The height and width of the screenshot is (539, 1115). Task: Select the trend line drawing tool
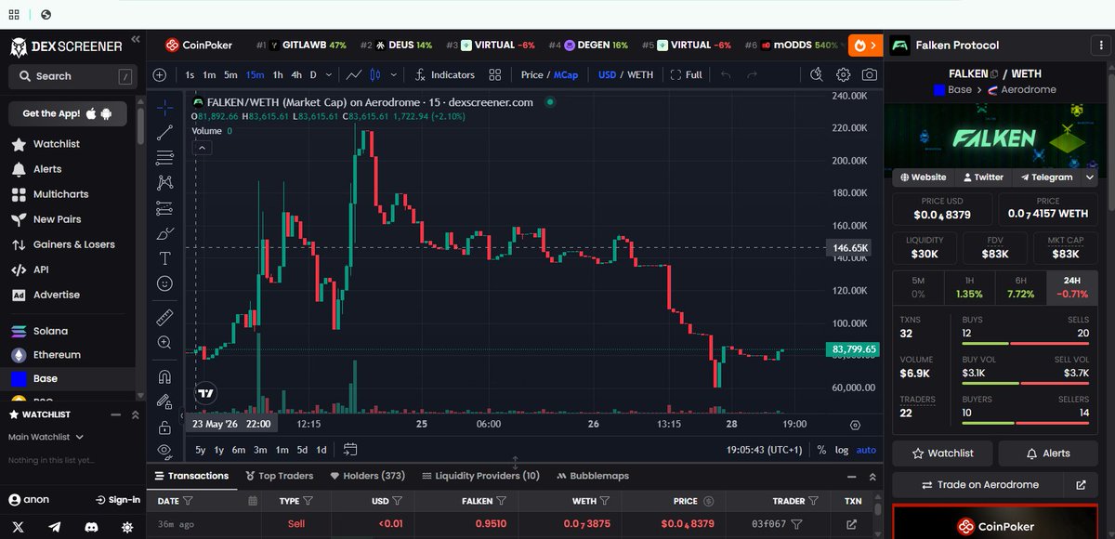click(x=164, y=132)
